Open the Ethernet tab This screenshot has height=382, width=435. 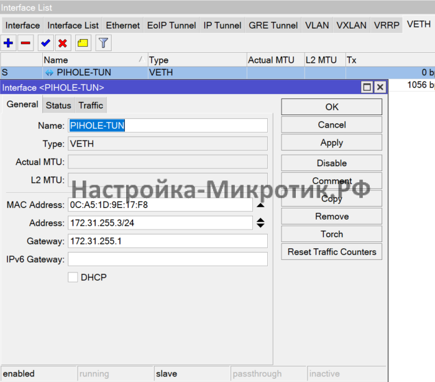[x=122, y=26]
